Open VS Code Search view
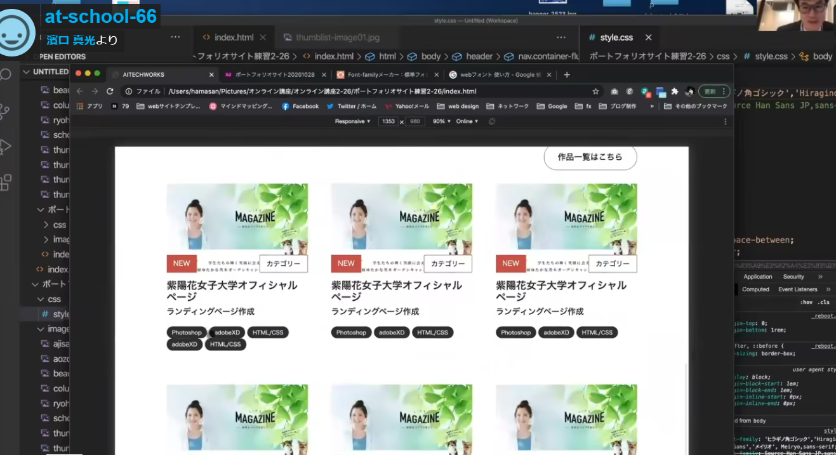The height and width of the screenshot is (455, 836). click(x=5, y=74)
